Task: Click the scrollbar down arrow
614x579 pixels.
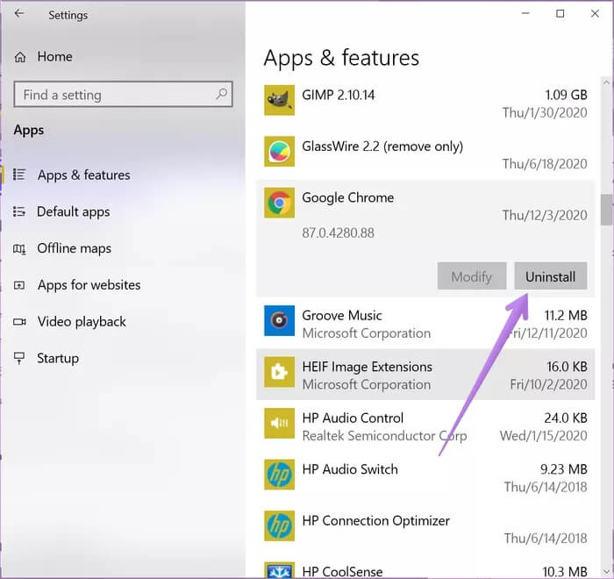Action: click(607, 571)
